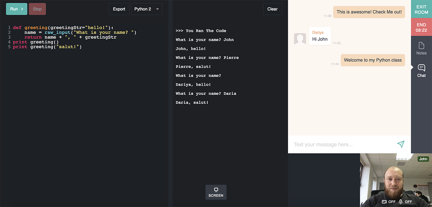Run the Python code
Screen dimensions: 432x207
(x=17, y=9)
